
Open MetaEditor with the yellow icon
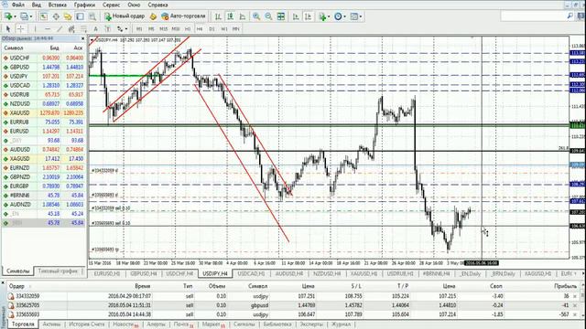pyautogui.click(x=153, y=16)
